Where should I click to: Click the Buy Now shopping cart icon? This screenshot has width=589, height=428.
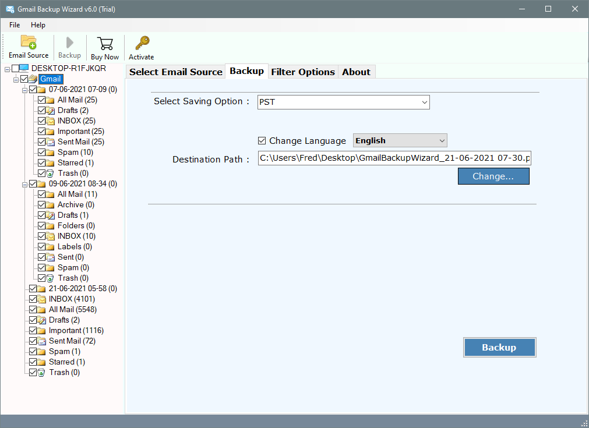pyautogui.click(x=105, y=44)
